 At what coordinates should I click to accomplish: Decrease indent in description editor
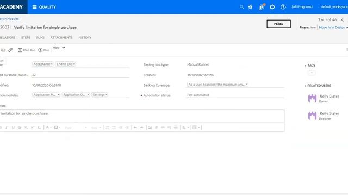tap(120, 128)
